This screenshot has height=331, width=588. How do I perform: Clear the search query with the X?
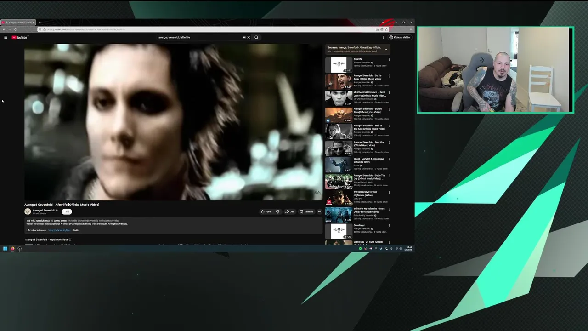tap(249, 37)
